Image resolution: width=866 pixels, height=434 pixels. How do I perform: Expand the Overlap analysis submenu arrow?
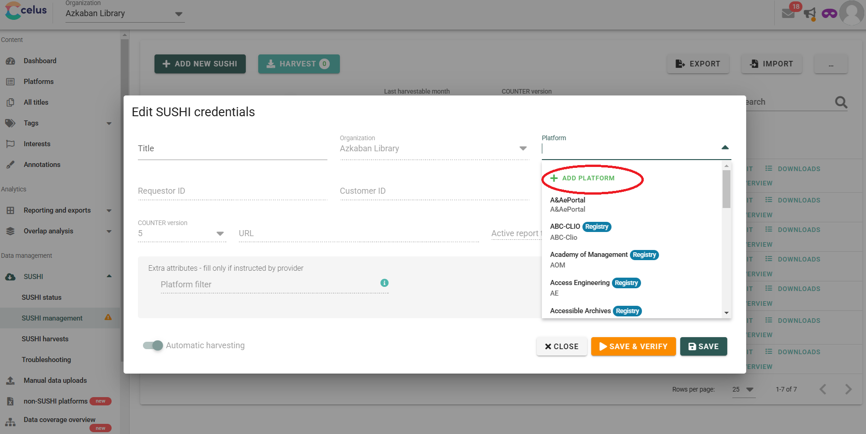(109, 232)
